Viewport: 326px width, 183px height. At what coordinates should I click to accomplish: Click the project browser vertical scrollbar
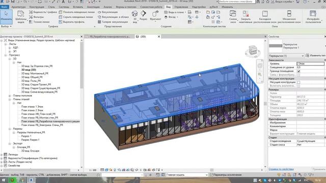81,65
